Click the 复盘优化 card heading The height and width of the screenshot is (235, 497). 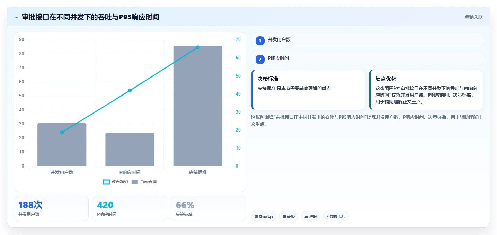tap(386, 79)
